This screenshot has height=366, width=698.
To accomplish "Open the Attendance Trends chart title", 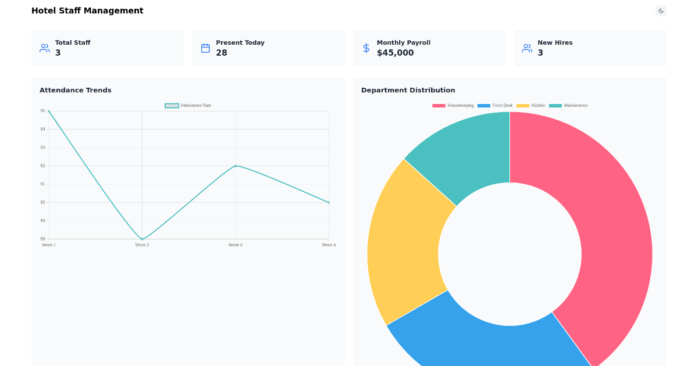I will coord(76,90).
